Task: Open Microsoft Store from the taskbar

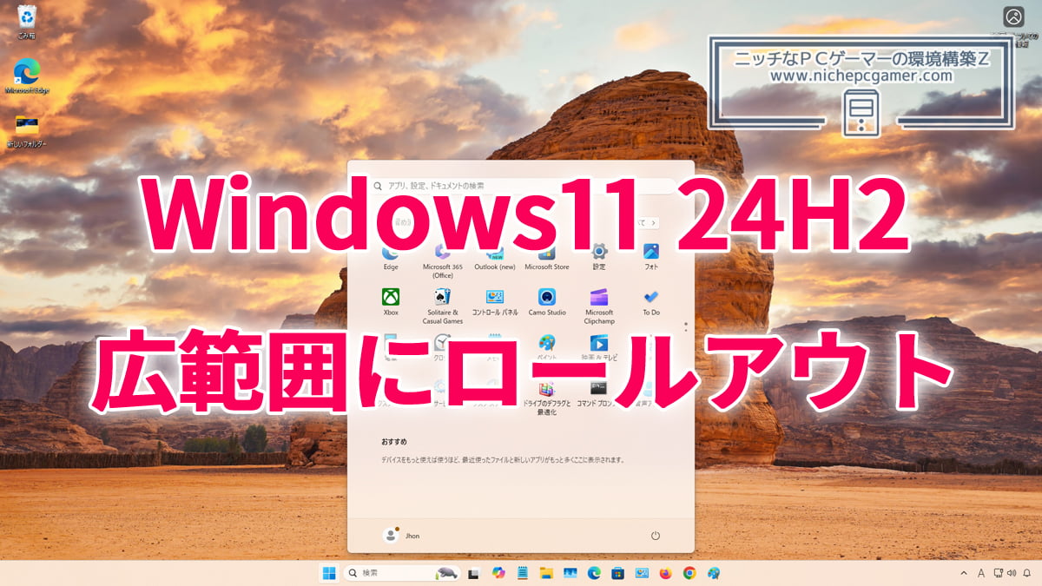Action: 618,573
